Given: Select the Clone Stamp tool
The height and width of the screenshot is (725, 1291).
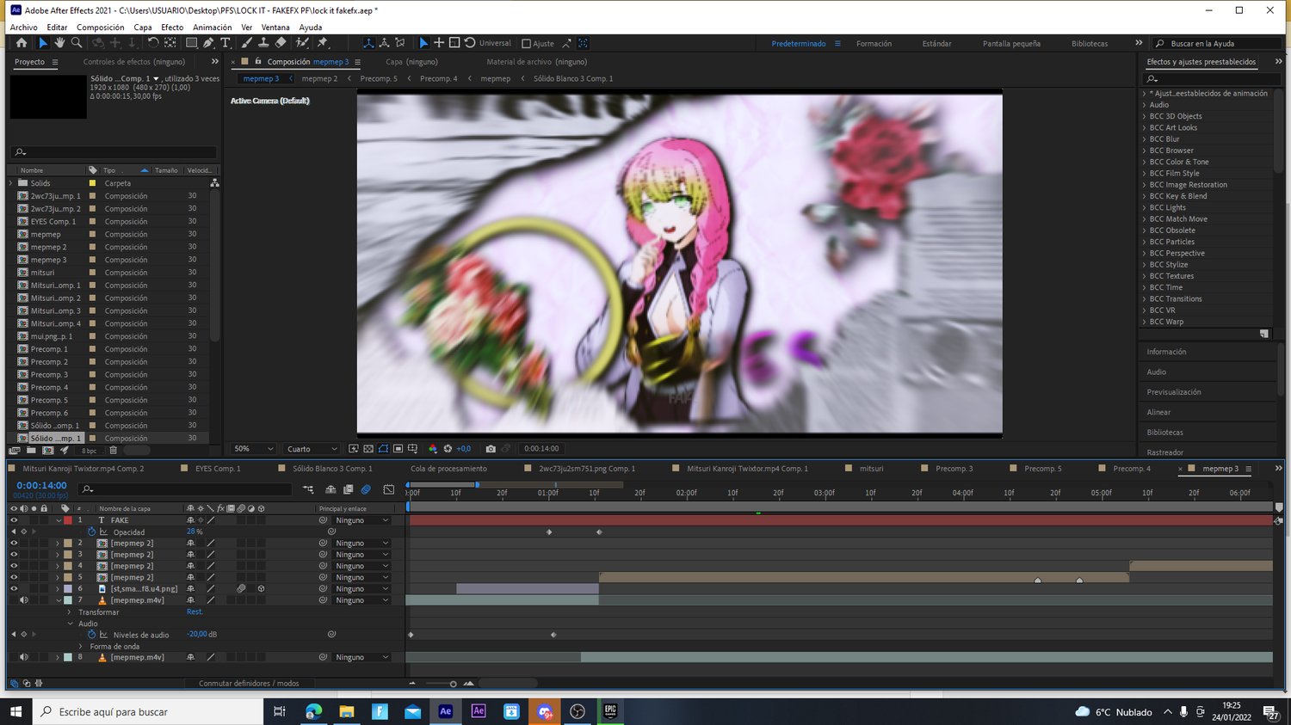Looking at the screenshot, I should (x=263, y=43).
